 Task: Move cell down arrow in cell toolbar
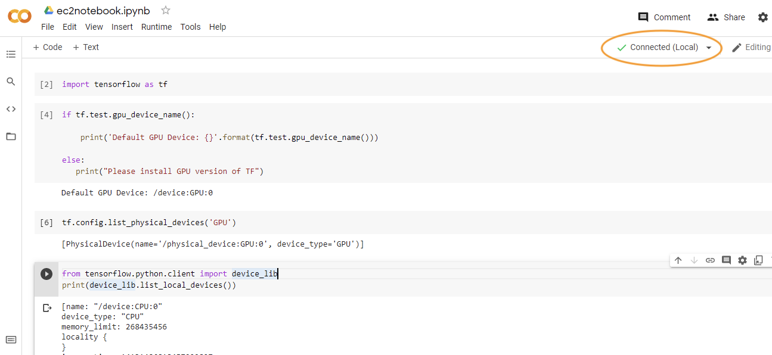(694, 260)
